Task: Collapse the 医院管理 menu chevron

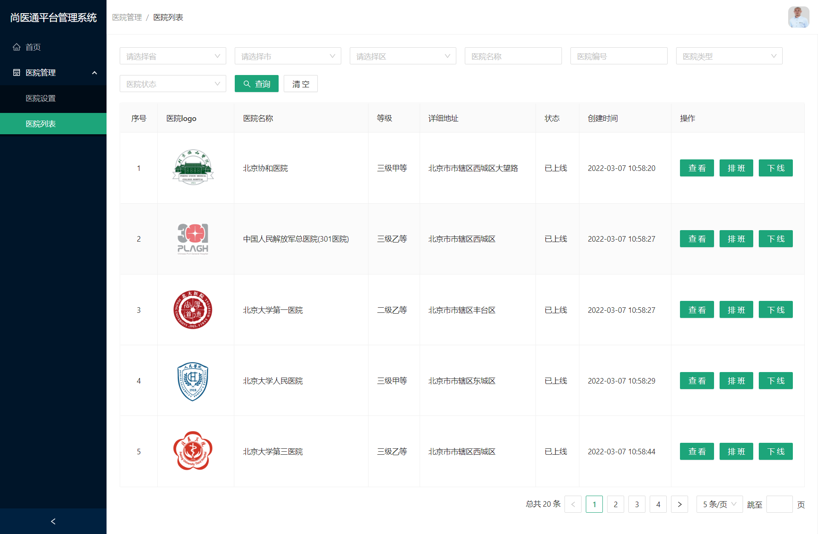Action: [95, 73]
